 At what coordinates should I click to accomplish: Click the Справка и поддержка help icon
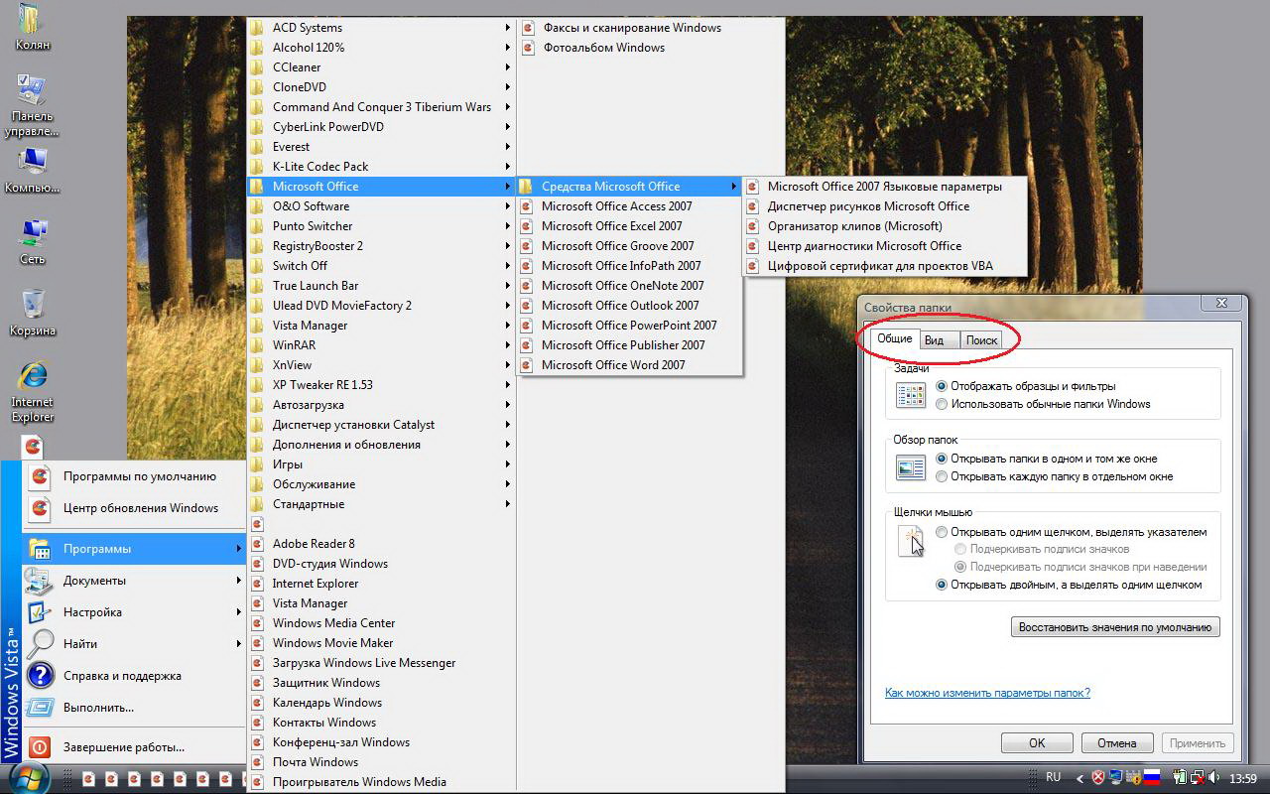click(x=40, y=676)
